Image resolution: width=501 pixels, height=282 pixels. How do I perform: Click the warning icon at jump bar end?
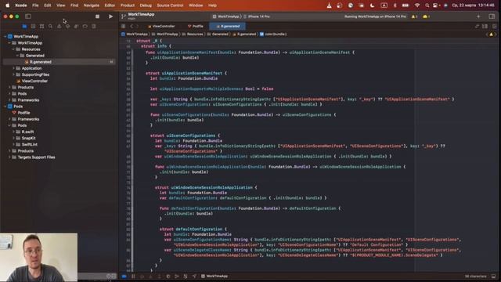point(491,34)
